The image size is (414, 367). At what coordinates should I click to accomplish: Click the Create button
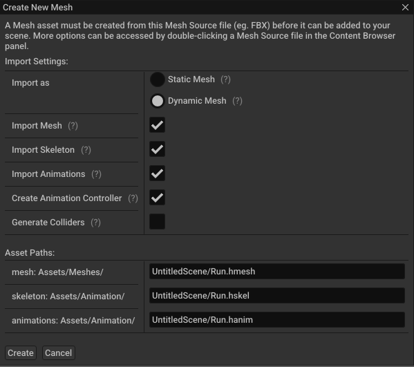(x=21, y=353)
